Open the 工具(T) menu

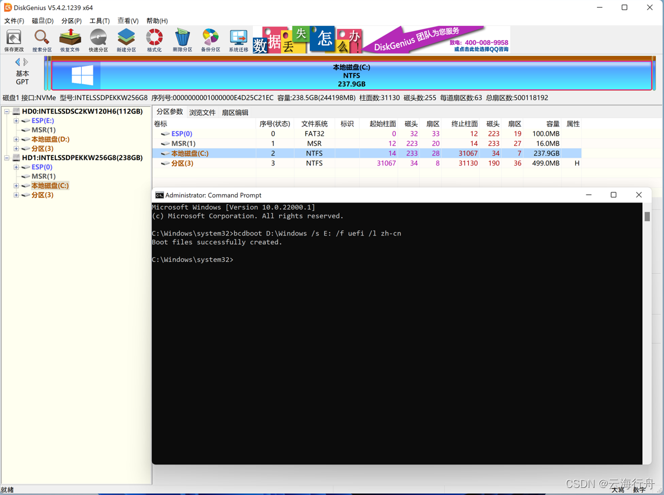coord(99,21)
